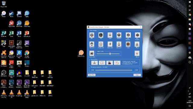Launch Adobe Premiere Pro from desktop

pyautogui.click(x=19, y=84)
